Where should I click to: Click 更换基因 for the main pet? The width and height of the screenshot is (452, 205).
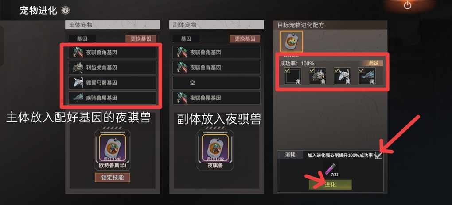(140, 39)
